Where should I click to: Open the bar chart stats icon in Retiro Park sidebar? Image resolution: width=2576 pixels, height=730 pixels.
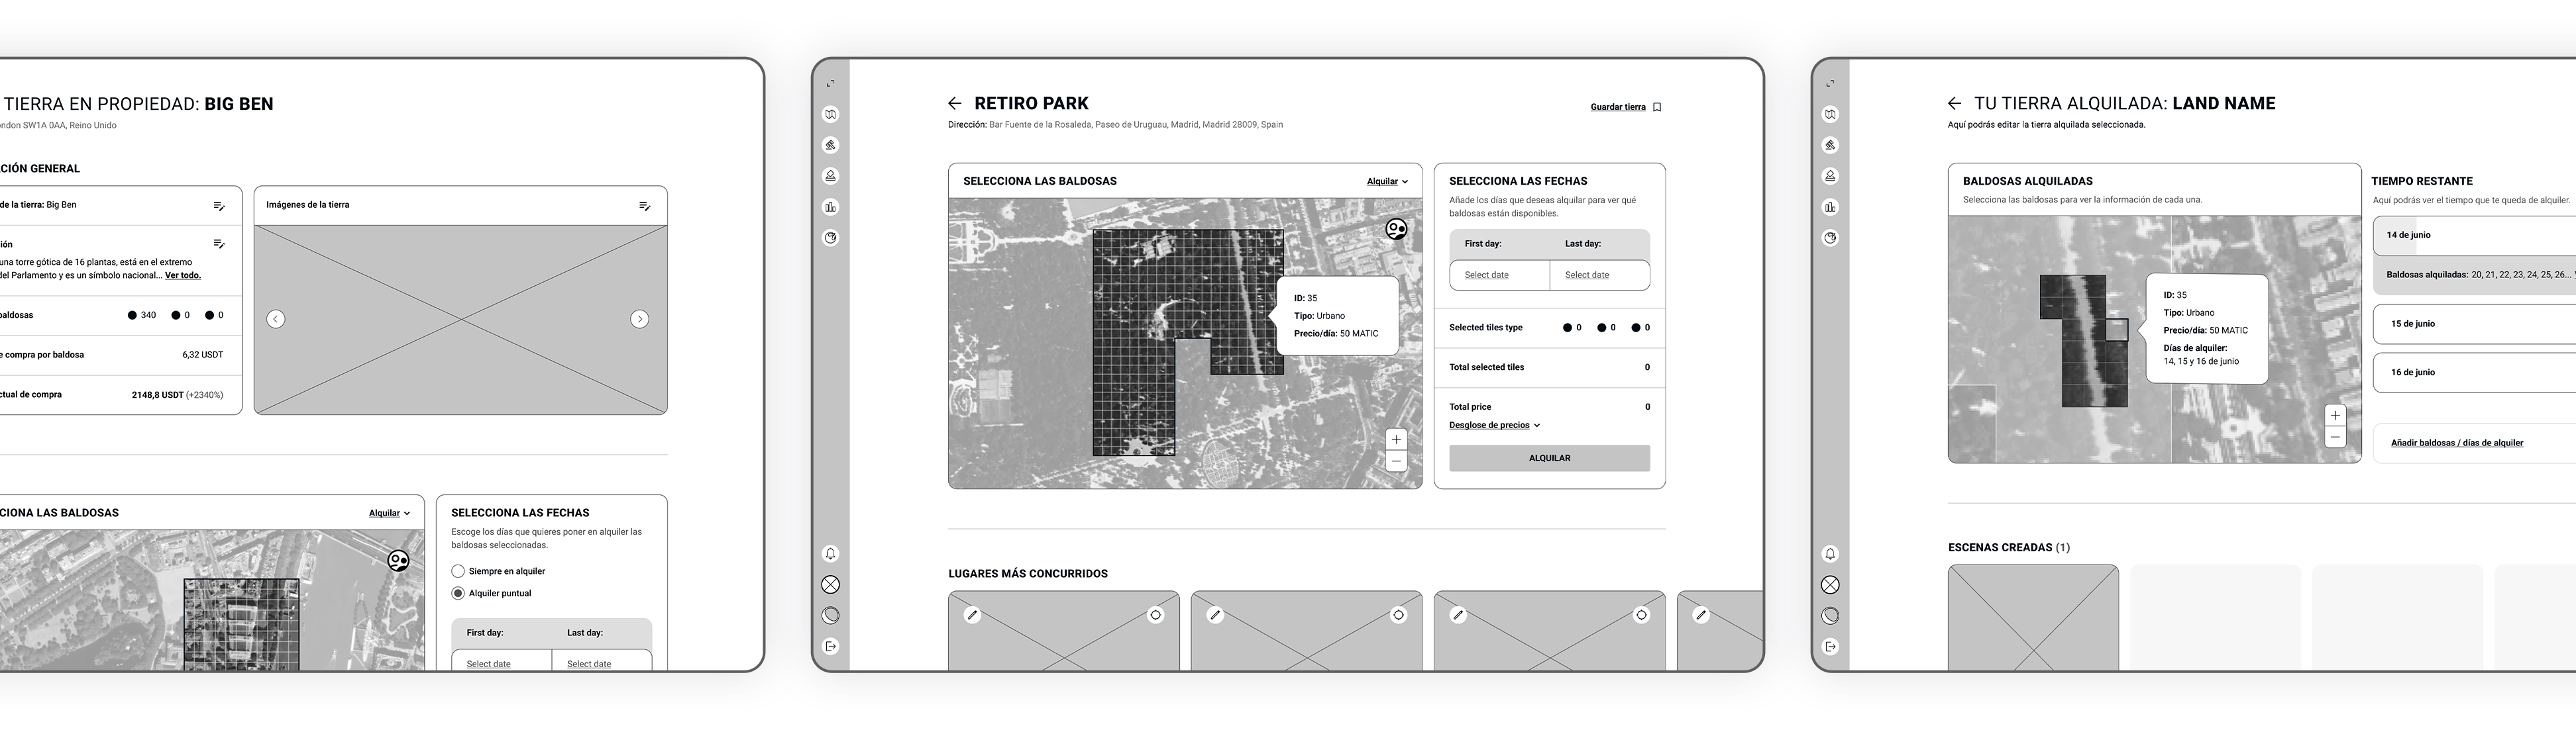(830, 206)
